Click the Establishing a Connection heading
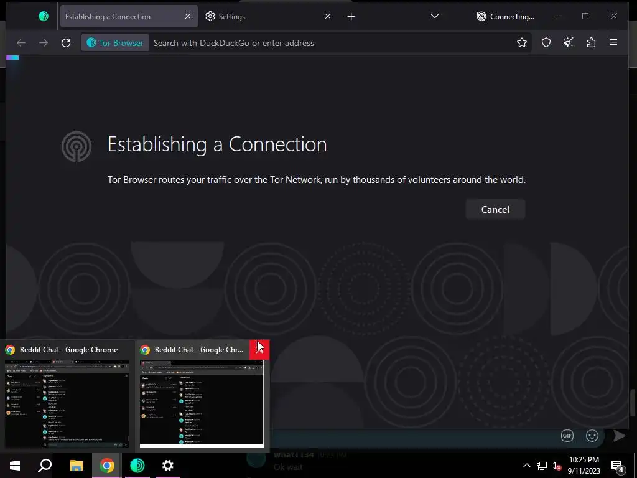This screenshot has width=637, height=478. tap(217, 144)
